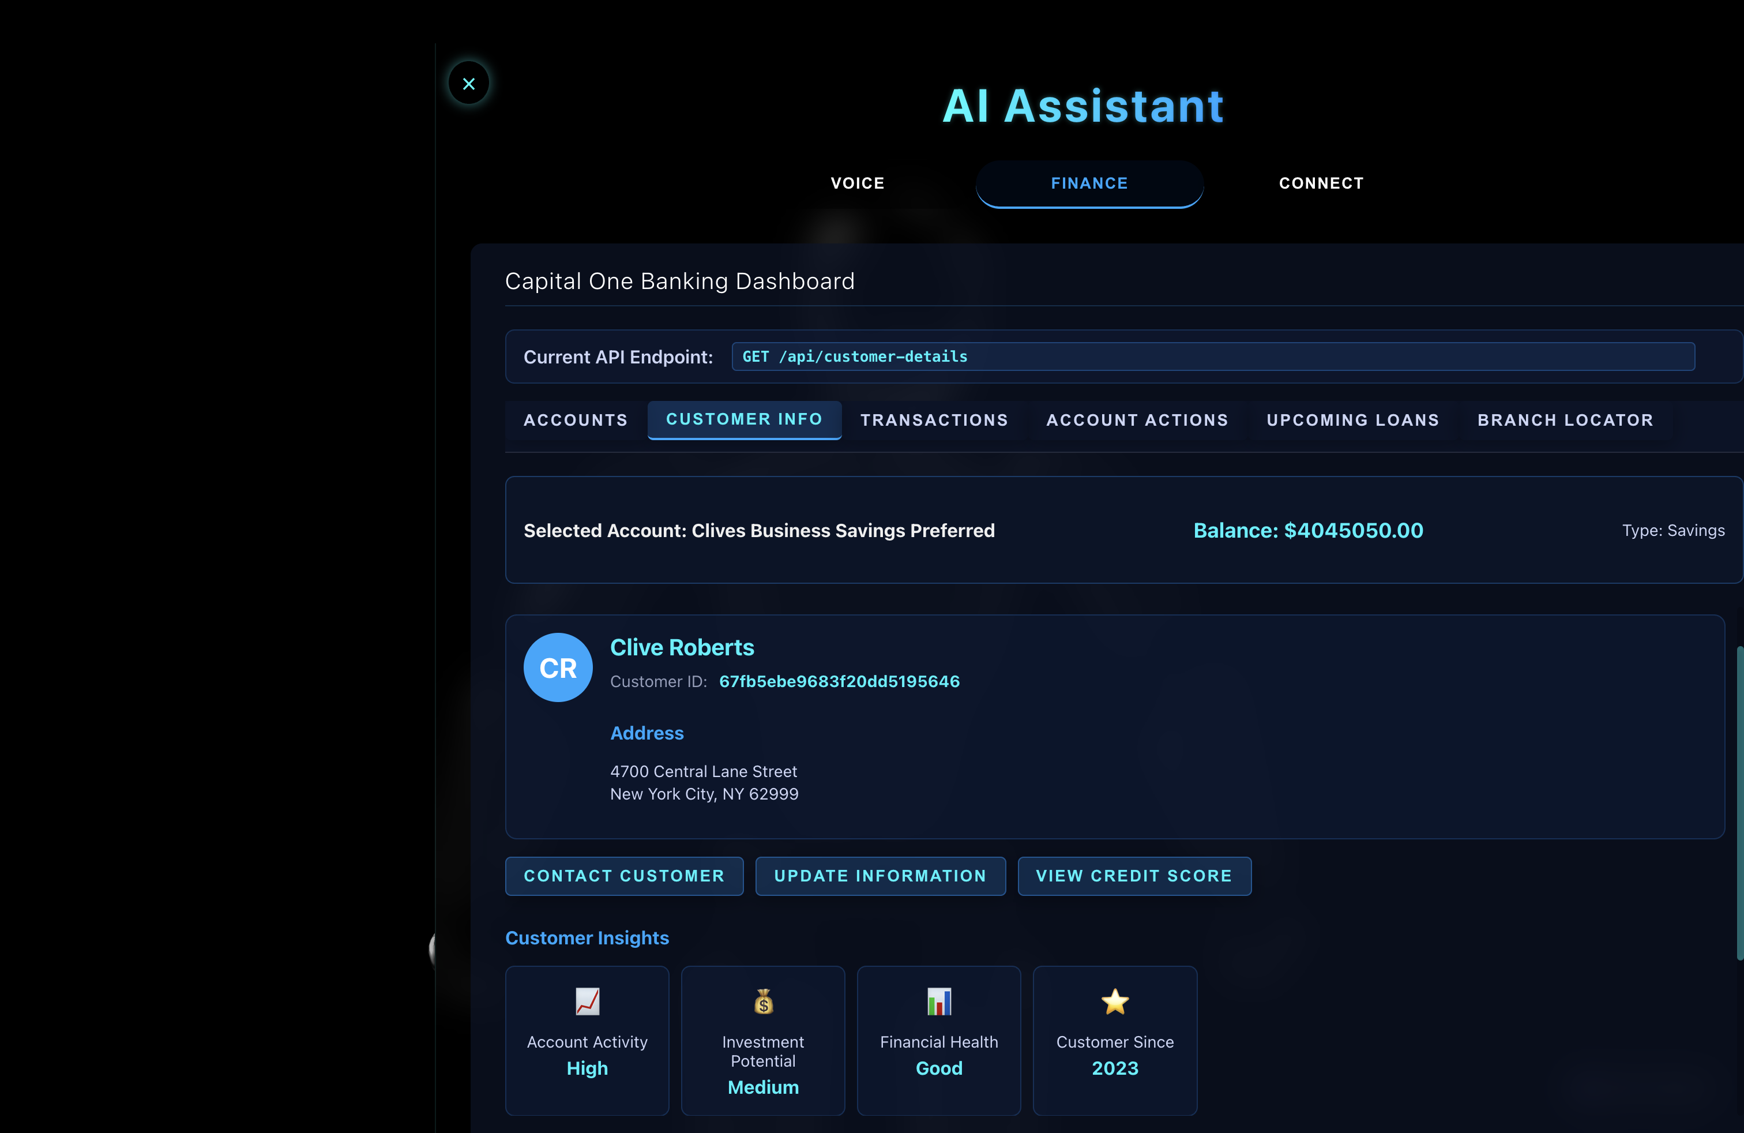Screen dimensions: 1744x1133
Task: Go to the Accounts tab
Action: coord(575,420)
